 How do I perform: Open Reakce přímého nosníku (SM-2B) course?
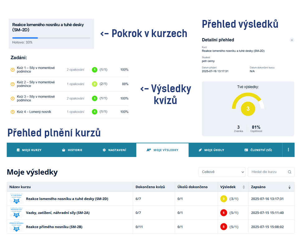click(x=54, y=227)
